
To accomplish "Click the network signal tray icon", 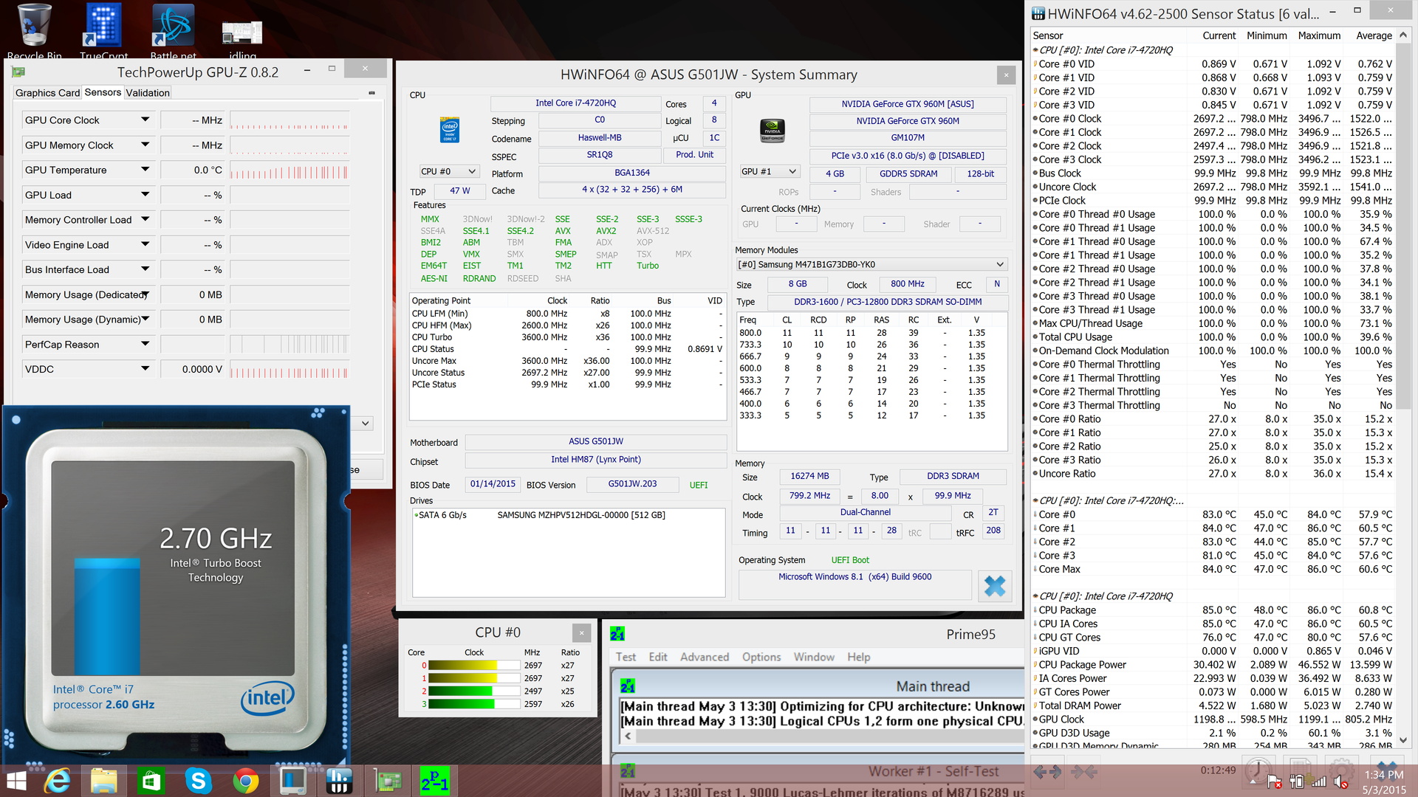I will [x=1319, y=781].
